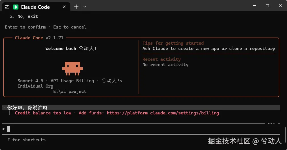The width and height of the screenshot is (287, 150).
Task: Click the 'Individual Org' text
Action: click(35, 86)
